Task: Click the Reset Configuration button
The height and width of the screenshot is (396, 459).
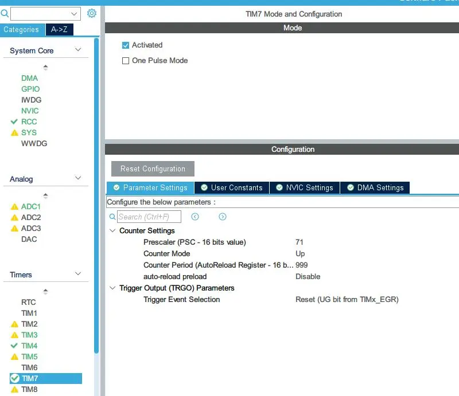Action: (x=153, y=169)
